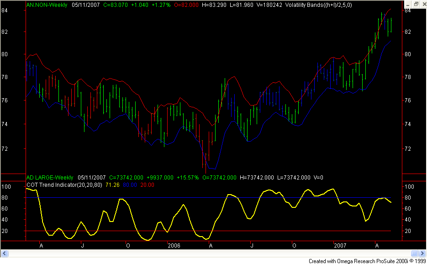The image size is (427, 264).
Task: Click the first O month label on time axis
Action: click(x=128, y=246)
